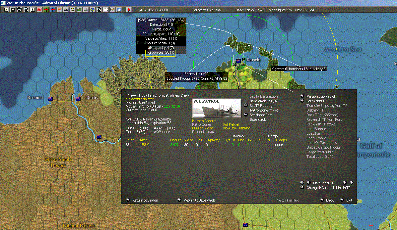Image resolution: width=397 pixels, height=230 pixels.
Task: Click Next TF in Hex
Action: click(x=287, y=200)
